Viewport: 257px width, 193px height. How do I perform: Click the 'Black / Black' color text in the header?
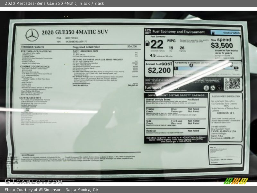click(92, 4)
